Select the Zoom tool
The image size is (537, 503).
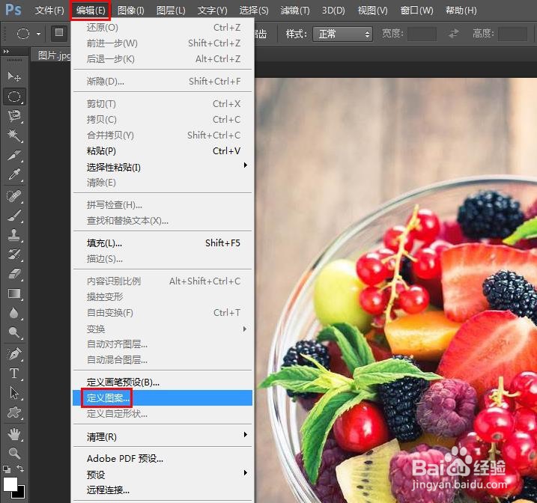tap(14, 453)
